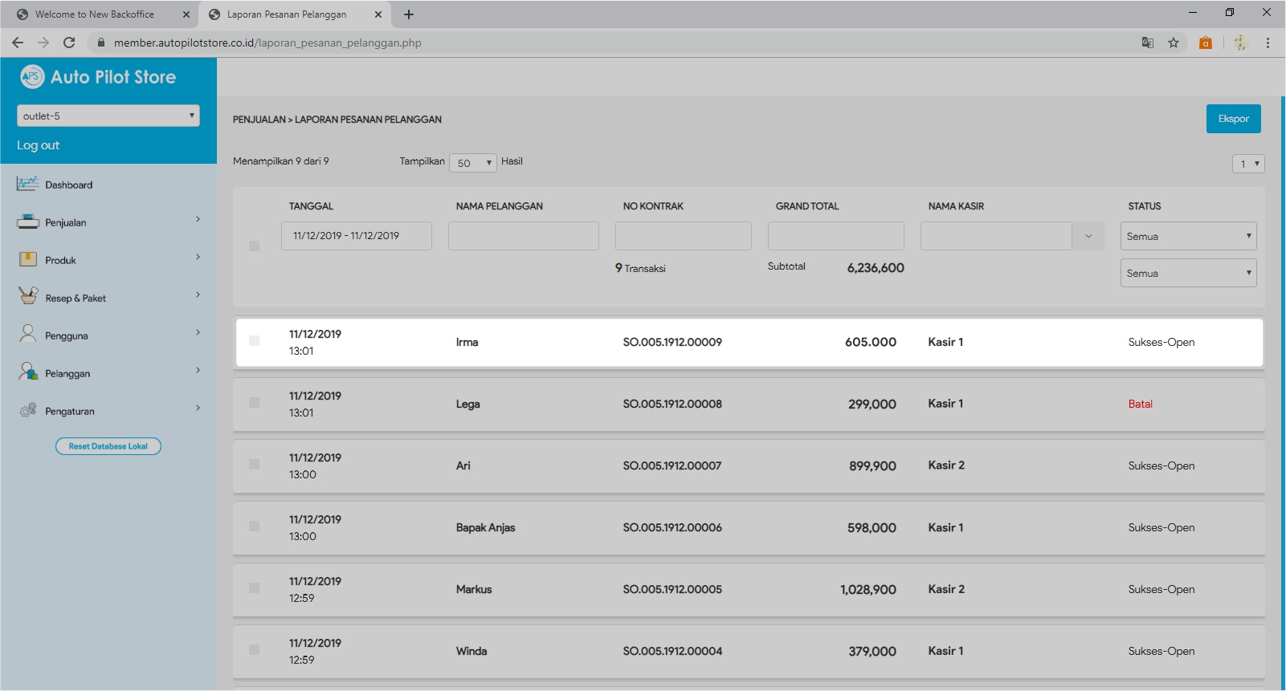This screenshot has width=1286, height=691.
Task: Click the Resep & Paket mortar icon
Action: point(27,296)
